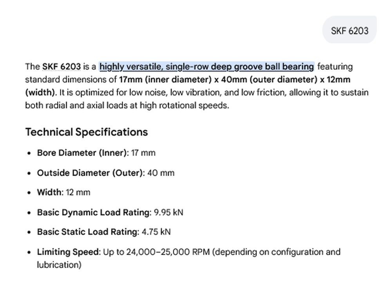This screenshot has height=282, width=391.
Task: Click the dotted-underlined SKF 6203 term
Action: point(62,67)
